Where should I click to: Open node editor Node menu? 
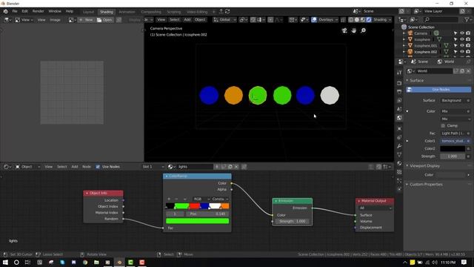[x=87, y=167]
